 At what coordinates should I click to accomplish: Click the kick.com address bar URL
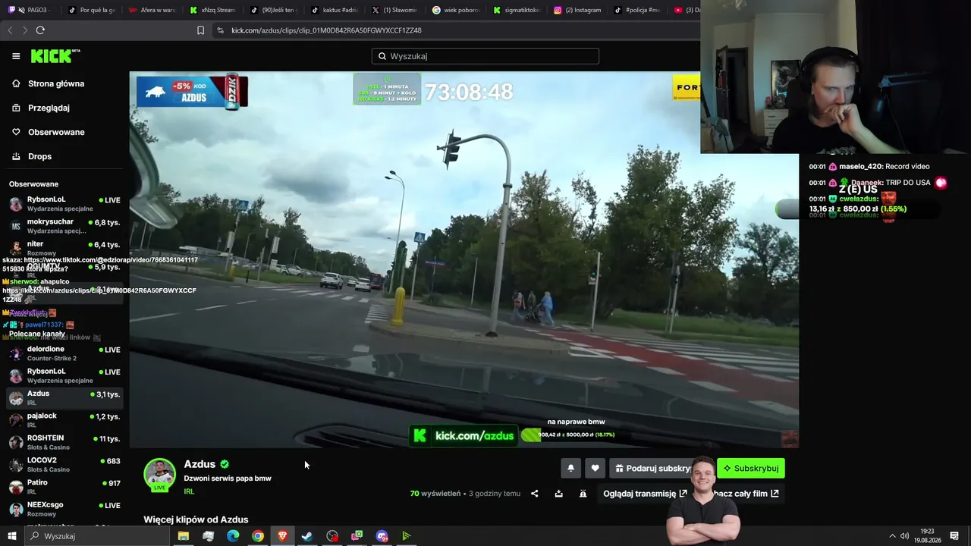(x=326, y=30)
